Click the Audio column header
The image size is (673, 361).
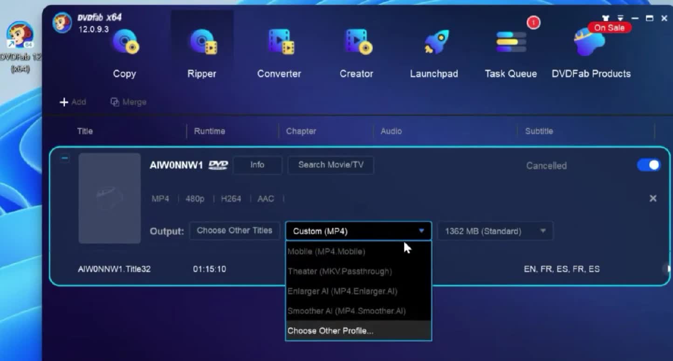pyautogui.click(x=391, y=132)
